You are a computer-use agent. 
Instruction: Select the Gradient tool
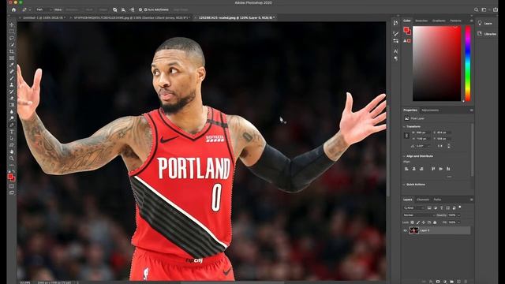(x=12, y=105)
